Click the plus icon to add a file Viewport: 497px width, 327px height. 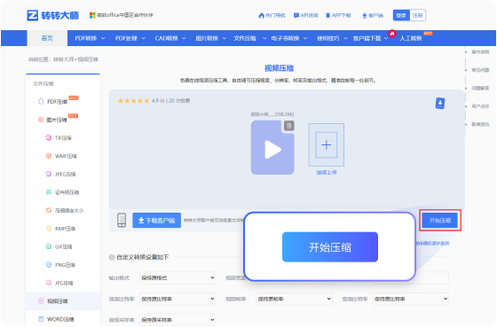pos(327,145)
